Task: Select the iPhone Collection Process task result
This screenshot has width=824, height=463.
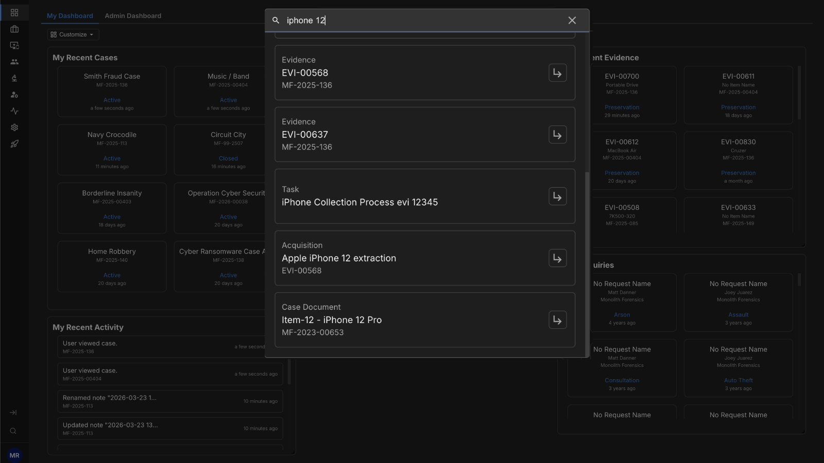Action: 425,196
